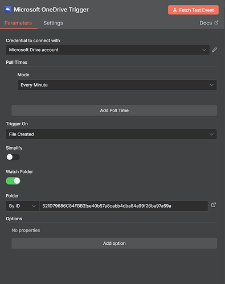The height and width of the screenshot is (284, 225).
Task: Click the Fetch Test Event button
Action: click(x=193, y=10)
